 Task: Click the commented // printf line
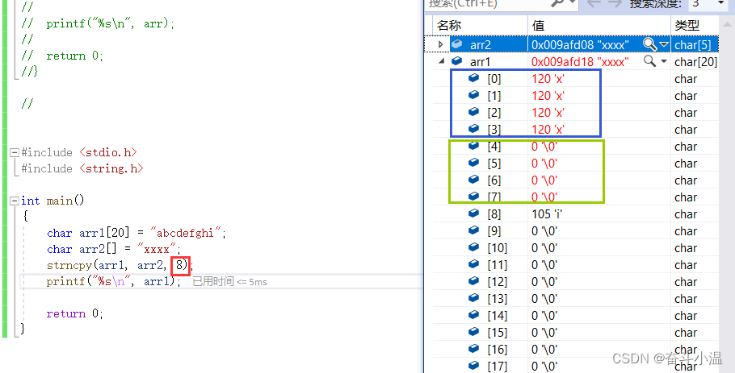click(98, 23)
